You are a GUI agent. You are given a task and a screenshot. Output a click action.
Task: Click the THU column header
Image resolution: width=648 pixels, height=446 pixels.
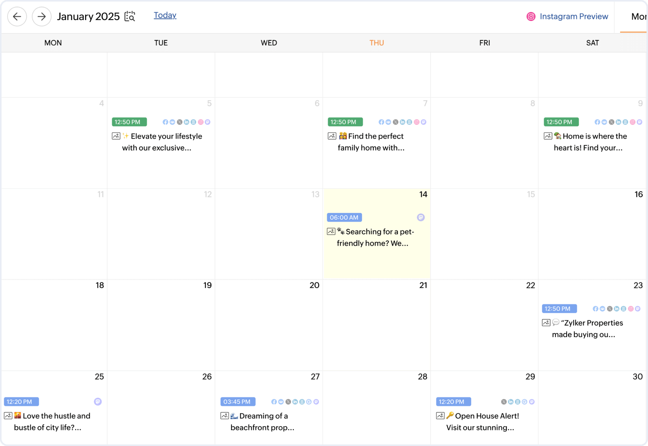pos(377,43)
